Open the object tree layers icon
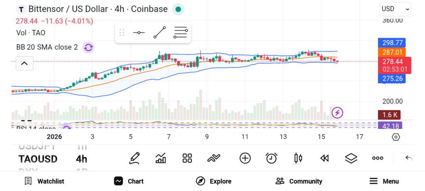Viewport: 425px width, 191px height. point(351,158)
